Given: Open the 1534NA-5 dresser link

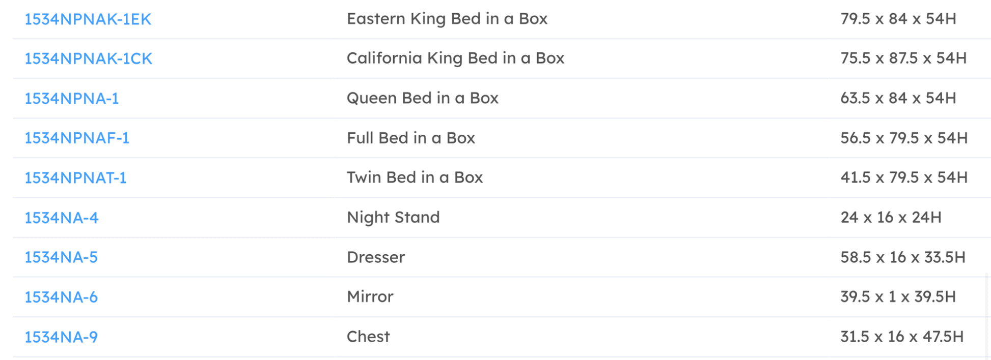Looking at the screenshot, I should tap(61, 258).
